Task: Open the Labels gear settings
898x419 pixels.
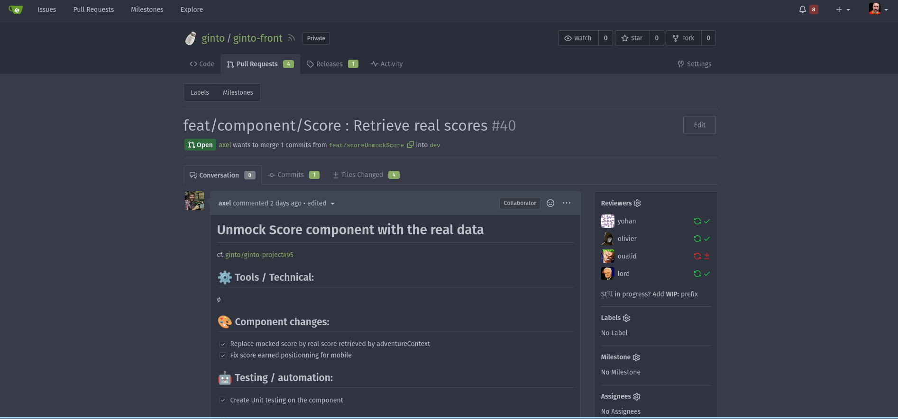Action: tap(626, 318)
